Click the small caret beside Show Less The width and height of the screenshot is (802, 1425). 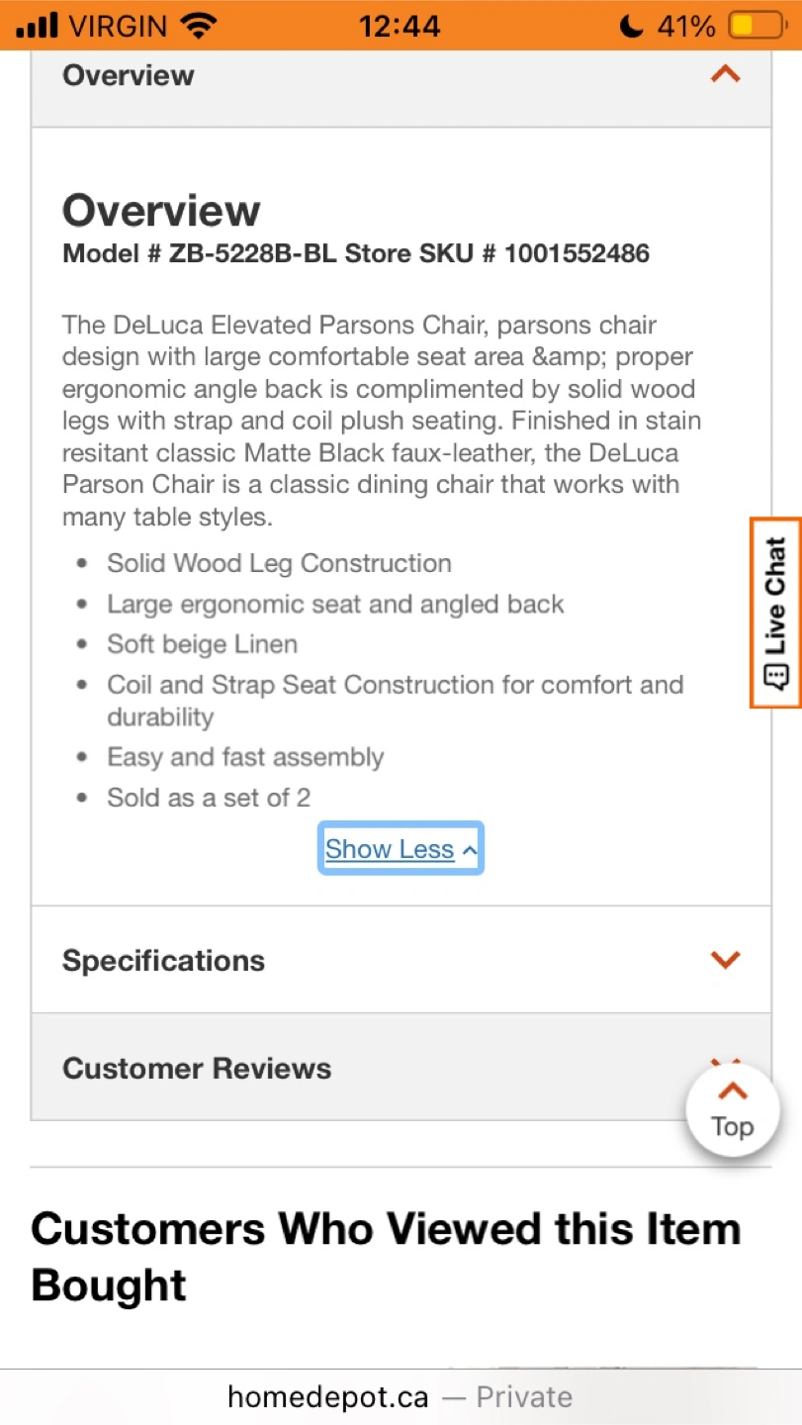point(470,850)
